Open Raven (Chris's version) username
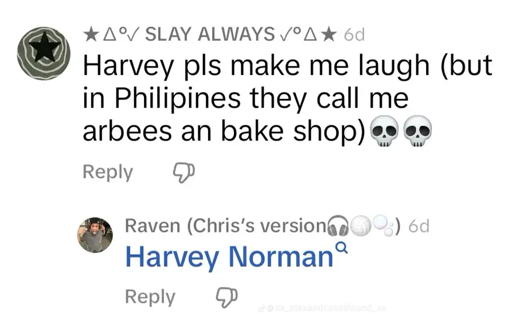 (263, 226)
